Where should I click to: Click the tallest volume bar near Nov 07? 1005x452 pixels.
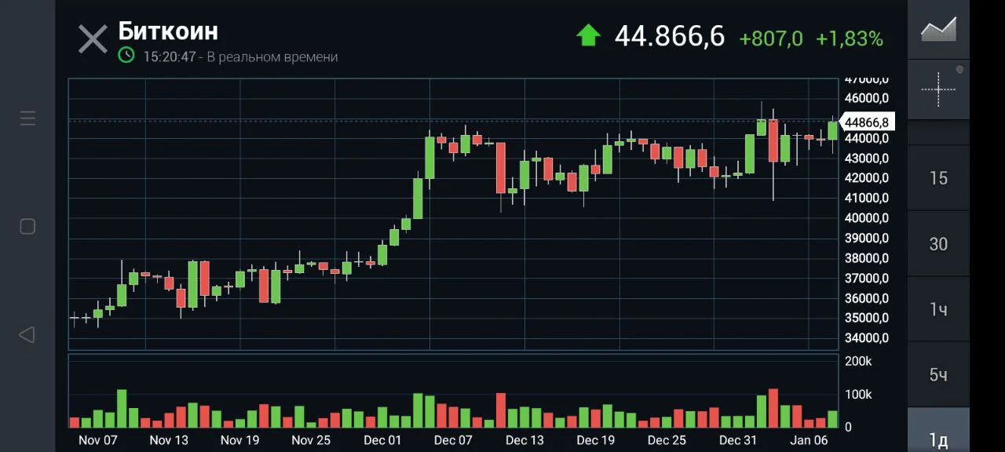122,408
